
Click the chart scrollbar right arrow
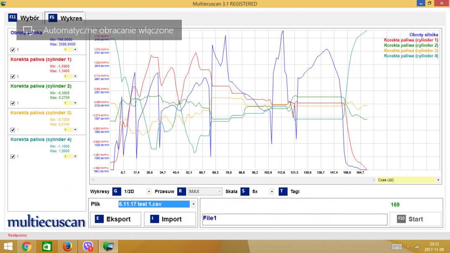click(373, 180)
